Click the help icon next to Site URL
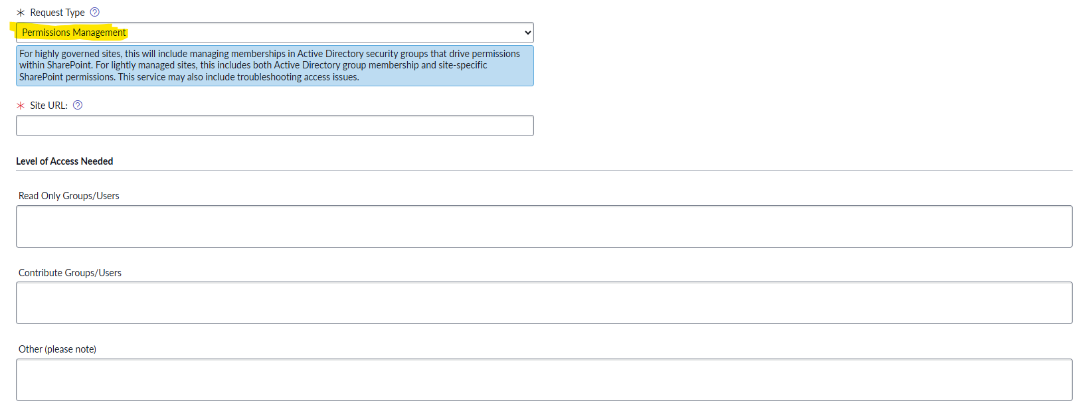The width and height of the screenshot is (1078, 413). 78,105
